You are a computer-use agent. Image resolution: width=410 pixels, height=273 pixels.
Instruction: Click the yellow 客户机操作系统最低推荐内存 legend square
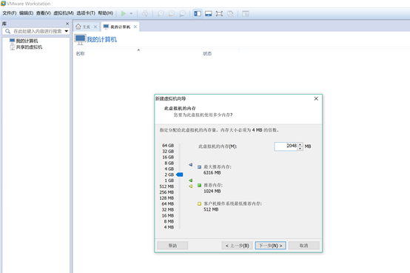click(x=200, y=203)
